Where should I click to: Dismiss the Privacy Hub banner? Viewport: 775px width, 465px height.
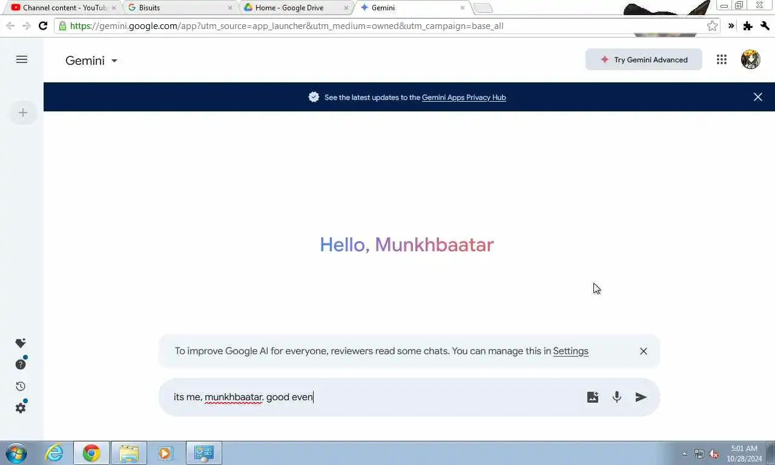pos(758,97)
